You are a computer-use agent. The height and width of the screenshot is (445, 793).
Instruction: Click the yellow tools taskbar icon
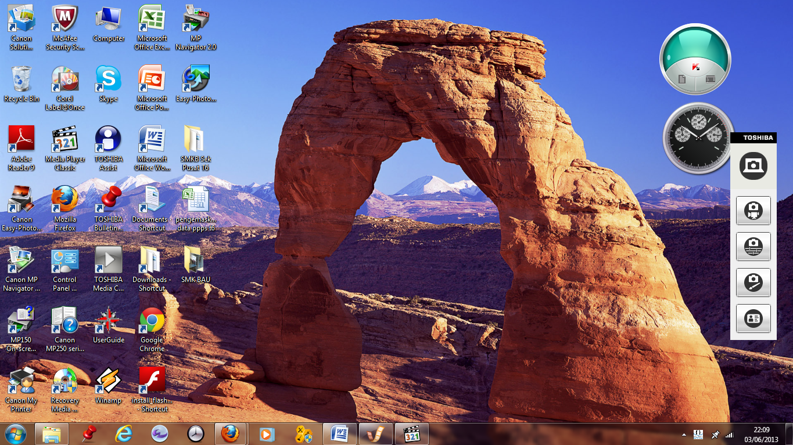pyautogui.click(x=303, y=433)
